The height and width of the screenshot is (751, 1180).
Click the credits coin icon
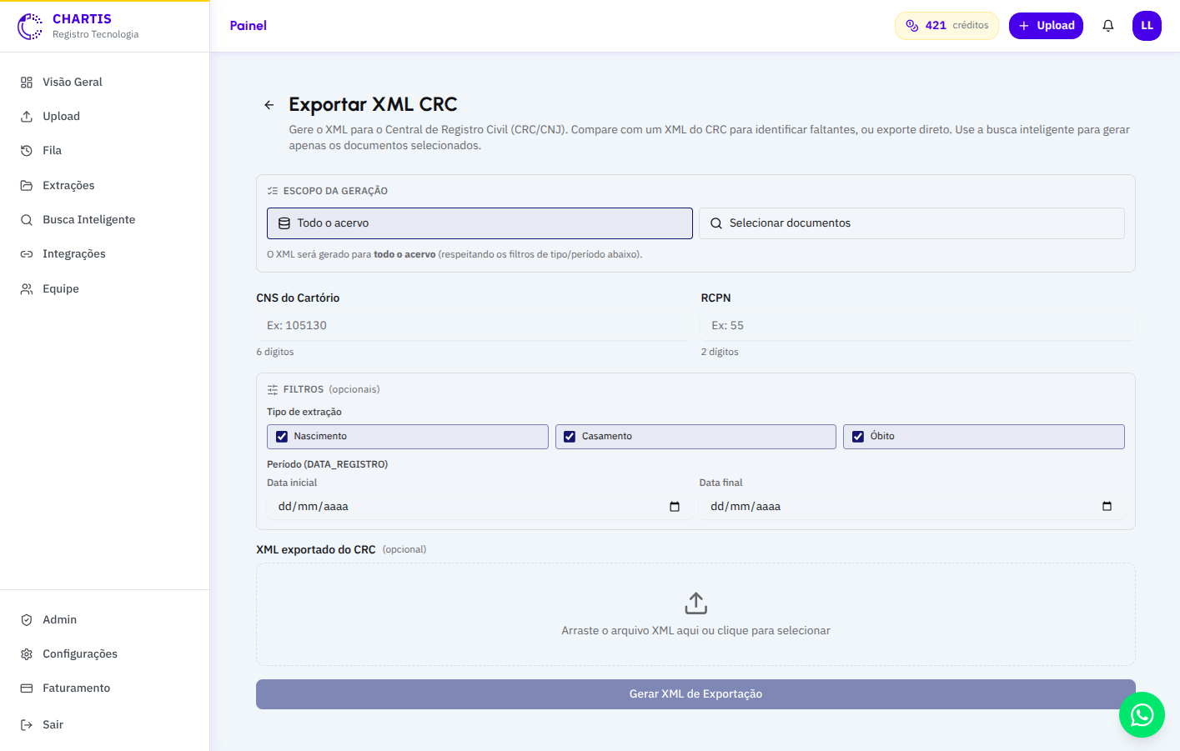coord(912,26)
